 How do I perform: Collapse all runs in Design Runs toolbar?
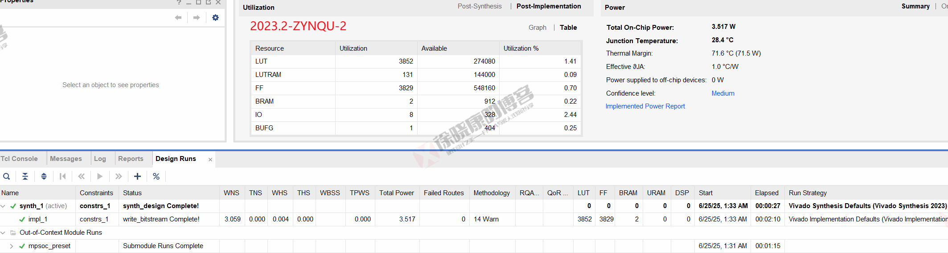[25, 177]
